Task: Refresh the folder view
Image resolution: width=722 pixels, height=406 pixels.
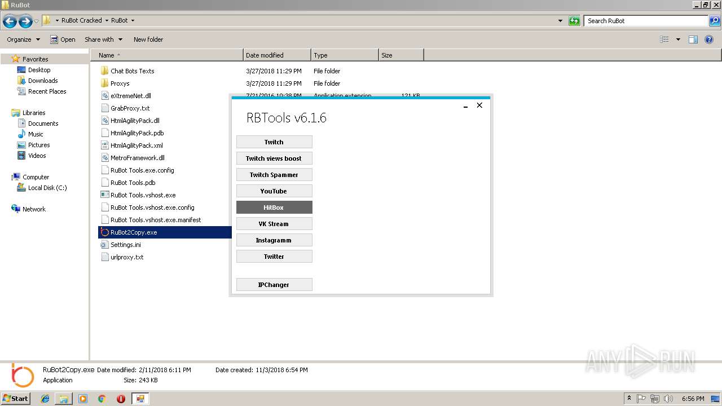Action: [x=574, y=21]
